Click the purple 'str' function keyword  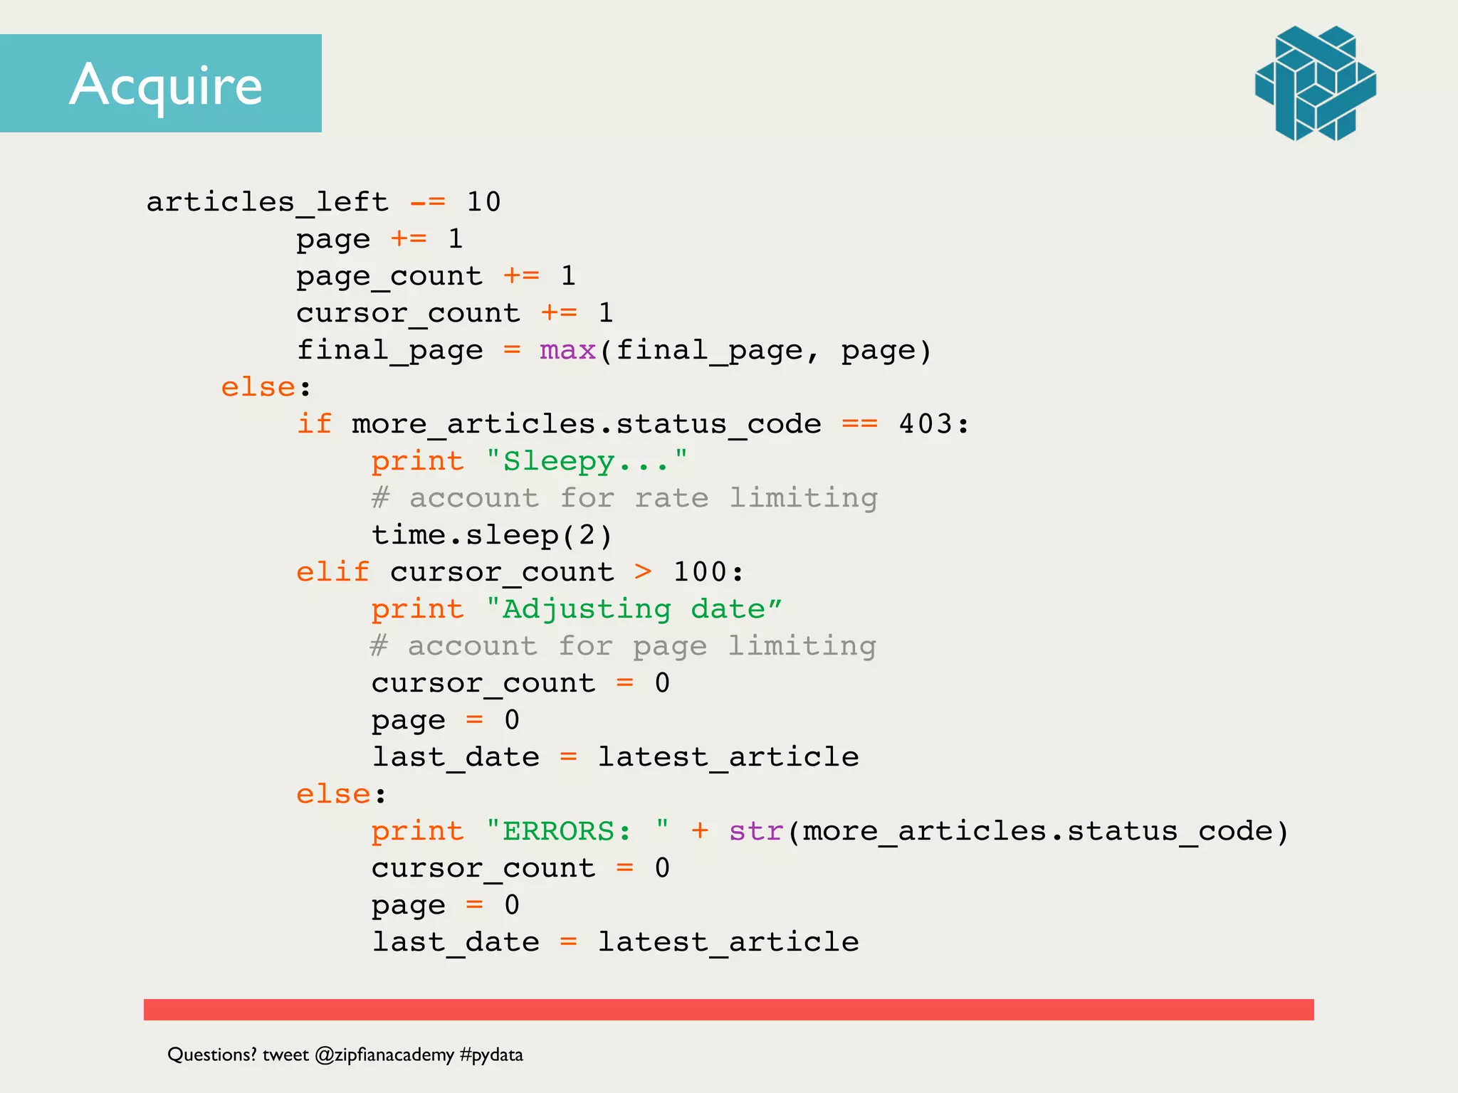tap(756, 831)
